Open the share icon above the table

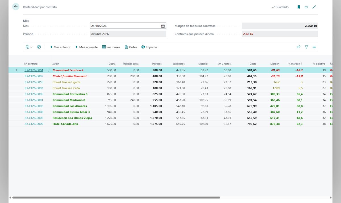[299, 47]
